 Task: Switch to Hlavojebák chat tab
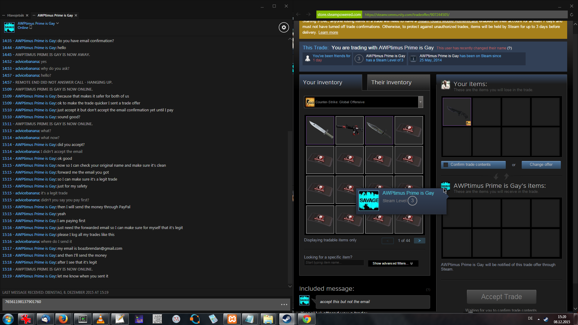click(16, 15)
